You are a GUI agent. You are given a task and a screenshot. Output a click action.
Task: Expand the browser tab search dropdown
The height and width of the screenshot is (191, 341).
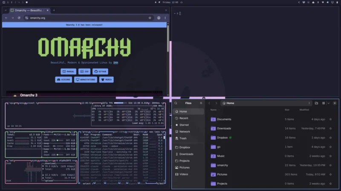point(6,10)
